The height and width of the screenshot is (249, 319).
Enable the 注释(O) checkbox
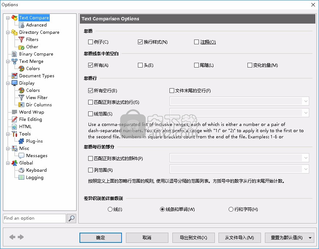click(197, 42)
